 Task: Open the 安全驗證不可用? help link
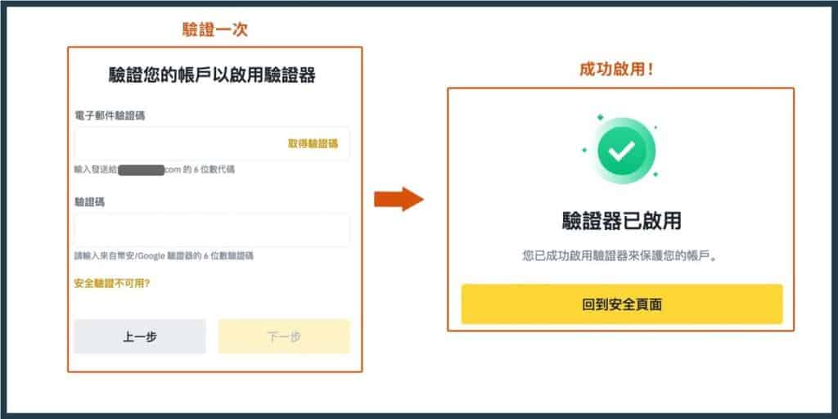111,283
